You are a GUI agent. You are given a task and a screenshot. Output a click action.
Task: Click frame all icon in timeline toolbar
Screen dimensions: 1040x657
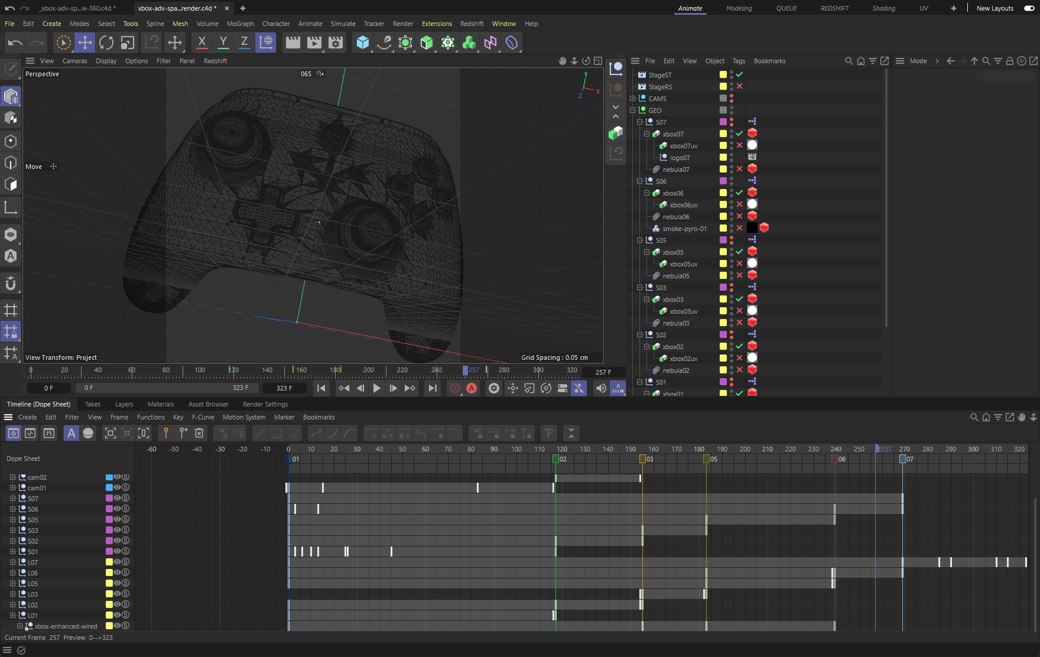click(110, 433)
